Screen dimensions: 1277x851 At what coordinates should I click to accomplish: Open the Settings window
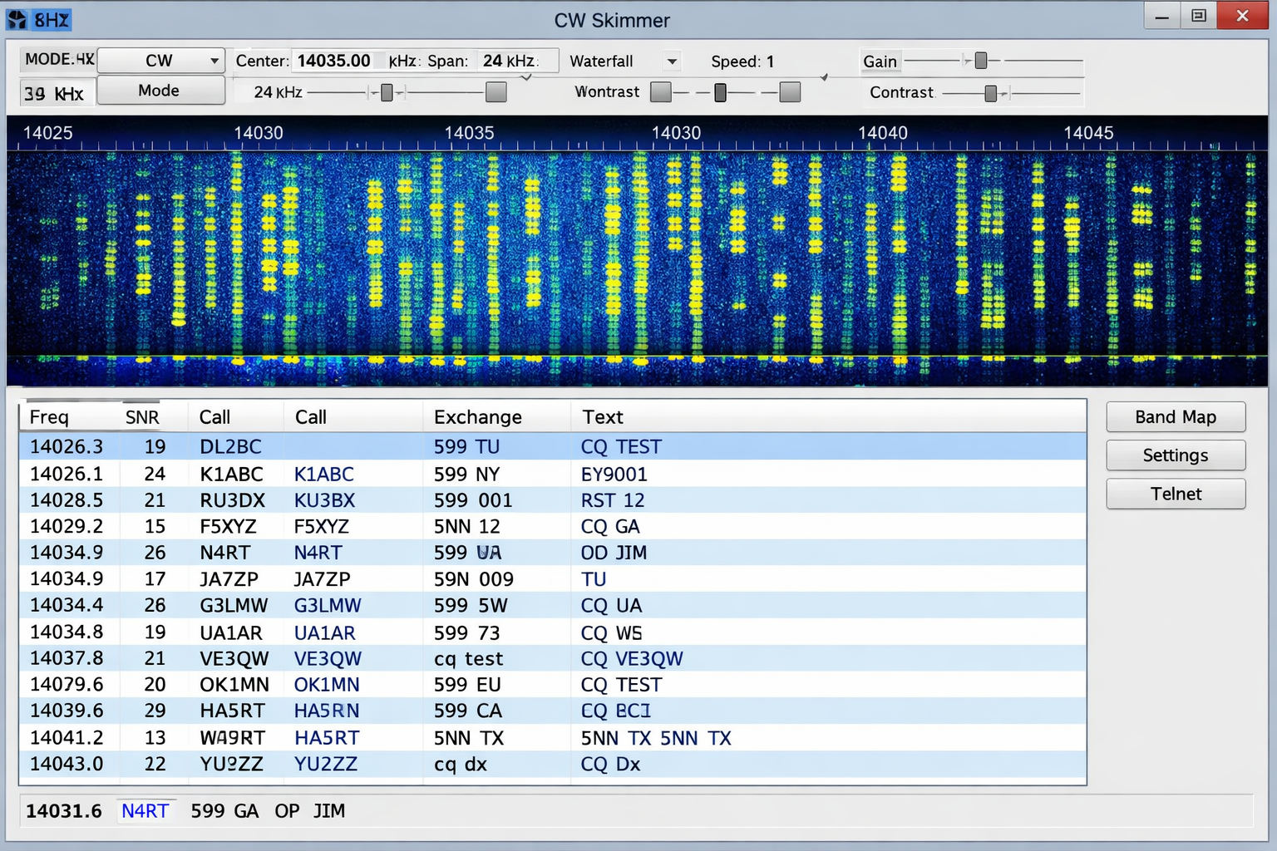coord(1175,455)
